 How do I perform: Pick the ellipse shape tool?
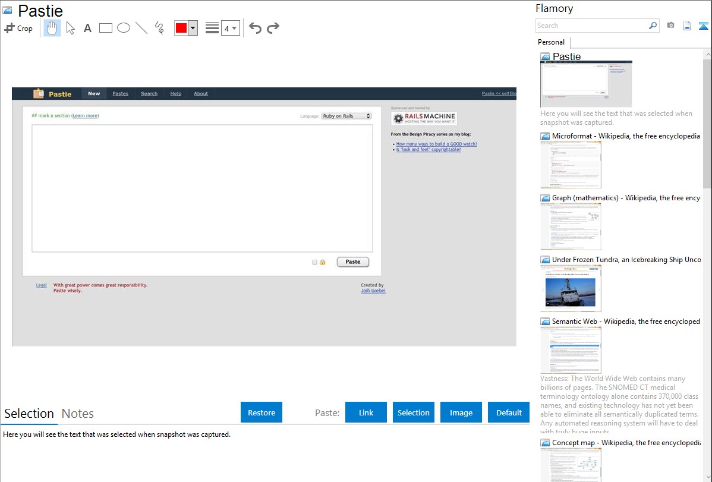click(124, 28)
